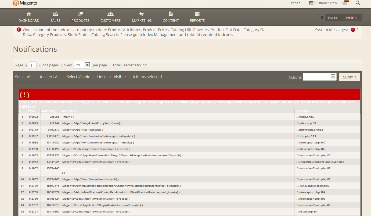371x216 pixels.
Task: Click the red System Messages alert icon
Action: 353,30
